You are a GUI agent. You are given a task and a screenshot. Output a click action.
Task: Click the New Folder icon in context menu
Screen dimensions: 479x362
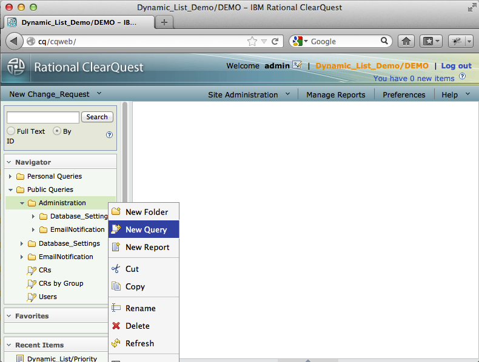[x=116, y=211]
